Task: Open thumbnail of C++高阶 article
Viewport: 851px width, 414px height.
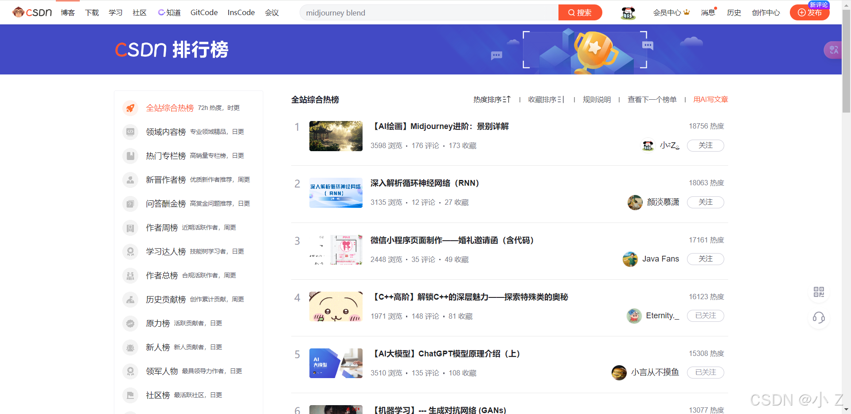Action: tap(336, 306)
